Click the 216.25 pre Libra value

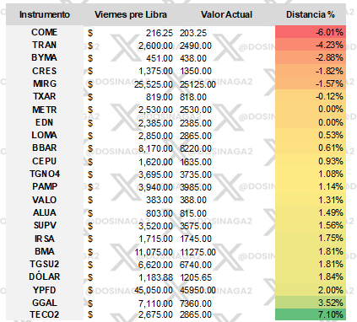160,33
